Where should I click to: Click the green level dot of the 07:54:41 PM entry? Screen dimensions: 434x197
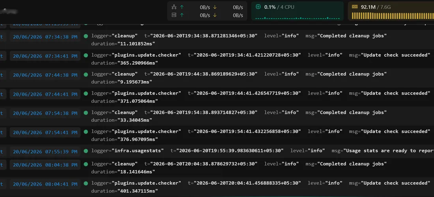coord(86,132)
